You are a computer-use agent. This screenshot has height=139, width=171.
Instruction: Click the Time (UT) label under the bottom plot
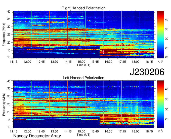83,135
